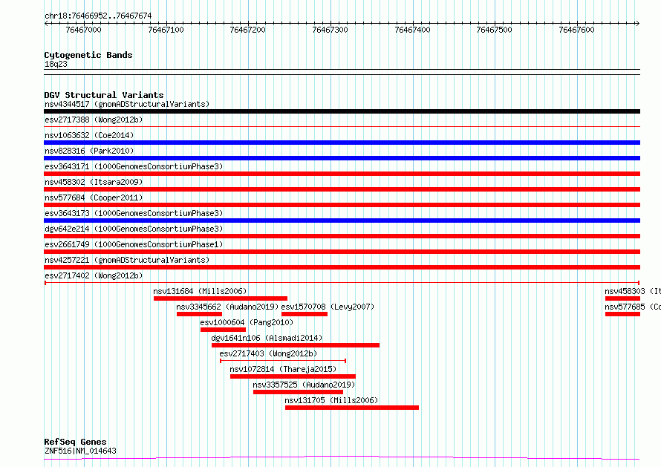Click the ruler's left arrow end
The width and height of the screenshot is (661, 467).
(46, 24)
